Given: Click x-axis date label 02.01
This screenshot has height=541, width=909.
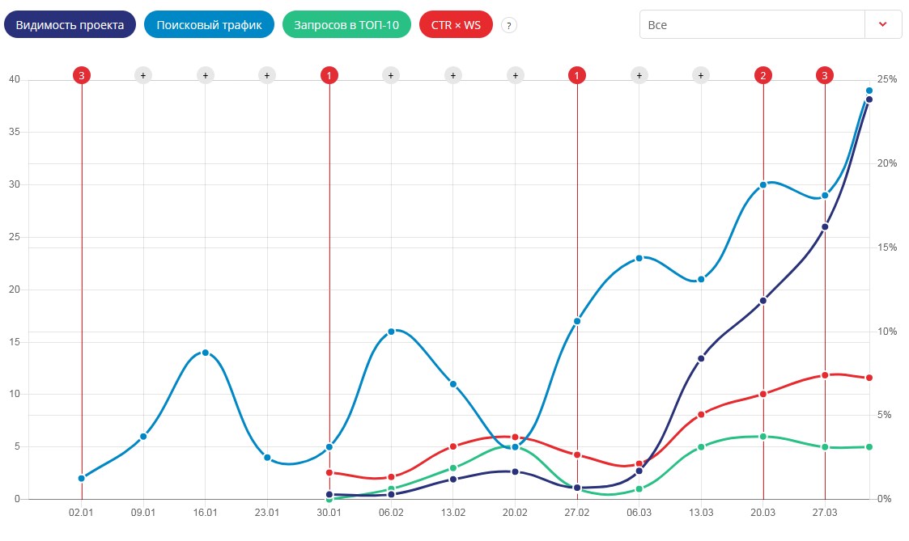Looking at the screenshot, I should point(81,513).
